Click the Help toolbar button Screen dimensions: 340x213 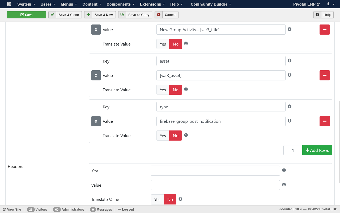(x=323, y=15)
